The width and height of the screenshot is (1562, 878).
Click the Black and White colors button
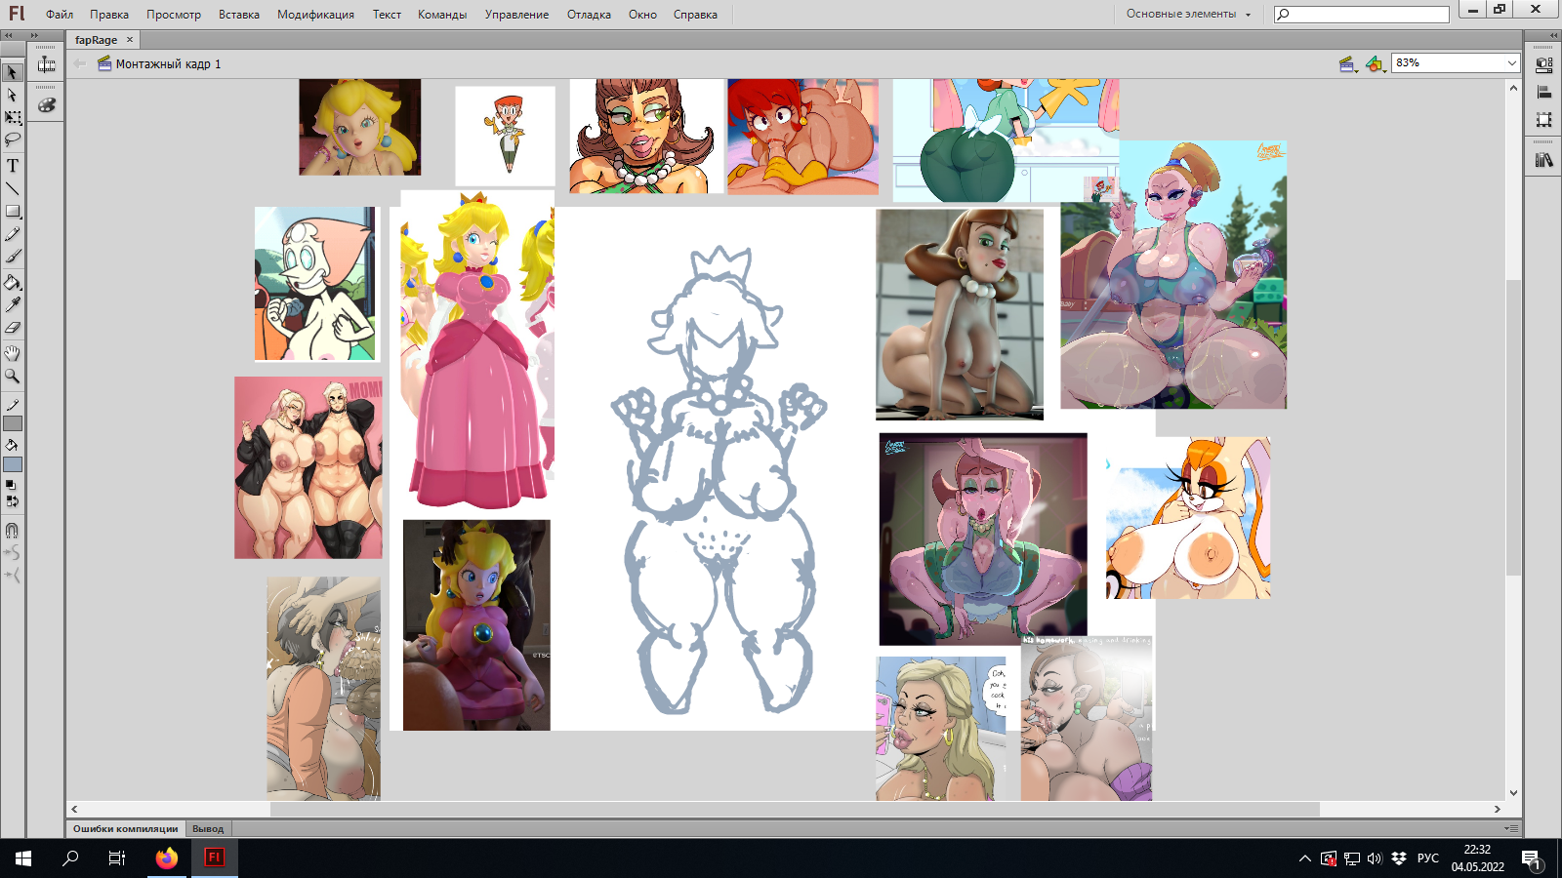[x=10, y=485]
